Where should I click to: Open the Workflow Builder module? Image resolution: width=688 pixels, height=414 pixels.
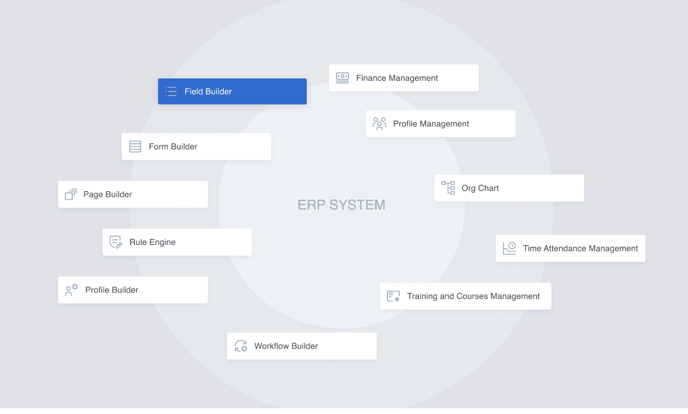coord(301,346)
